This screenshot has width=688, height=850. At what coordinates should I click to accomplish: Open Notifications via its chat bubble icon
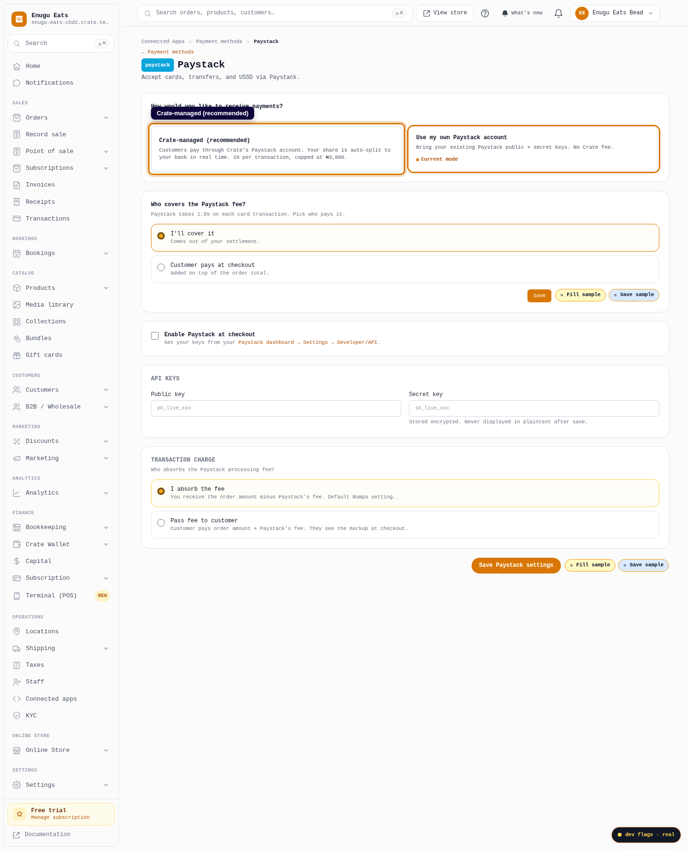17,83
